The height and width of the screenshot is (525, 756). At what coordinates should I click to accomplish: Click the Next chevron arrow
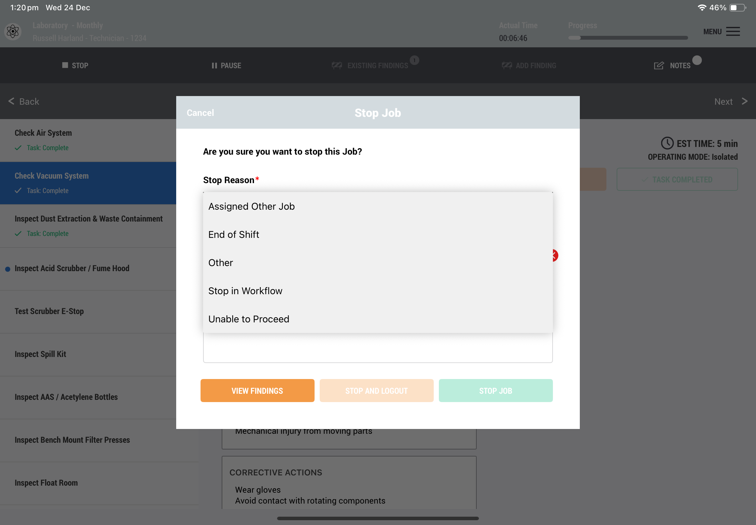[x=744, y=101]
